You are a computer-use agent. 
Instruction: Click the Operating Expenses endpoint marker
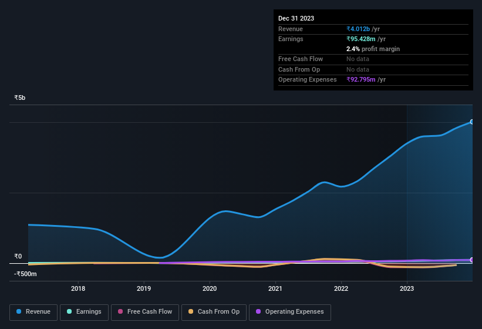tap(472, 260)
